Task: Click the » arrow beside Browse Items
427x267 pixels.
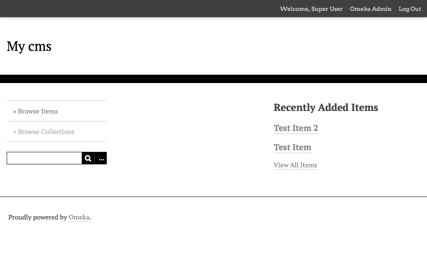Action: point(15,111)
